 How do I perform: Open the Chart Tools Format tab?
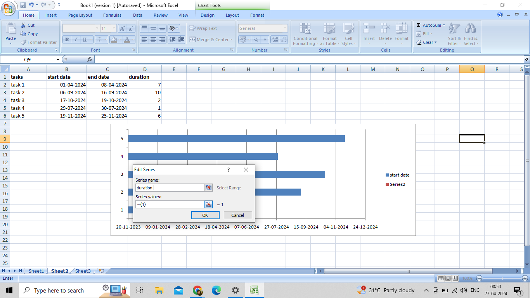(257, 15)
